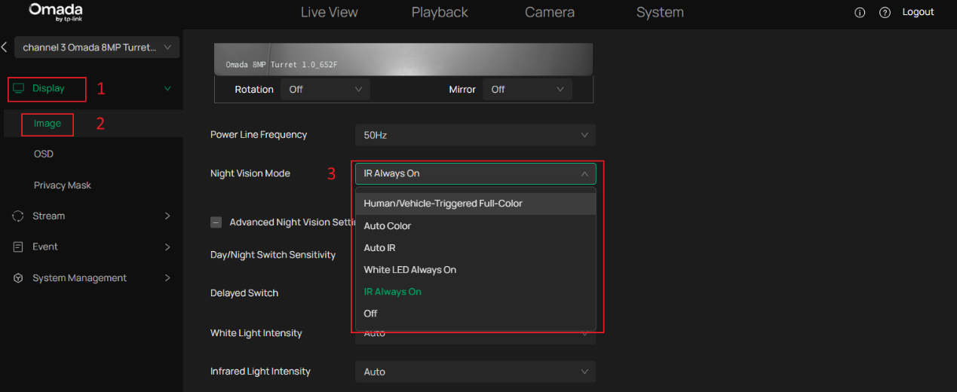Click the Display monitor icon in sidebar
This screenshot has width=957, height=392.
click(x=19, y=88)
